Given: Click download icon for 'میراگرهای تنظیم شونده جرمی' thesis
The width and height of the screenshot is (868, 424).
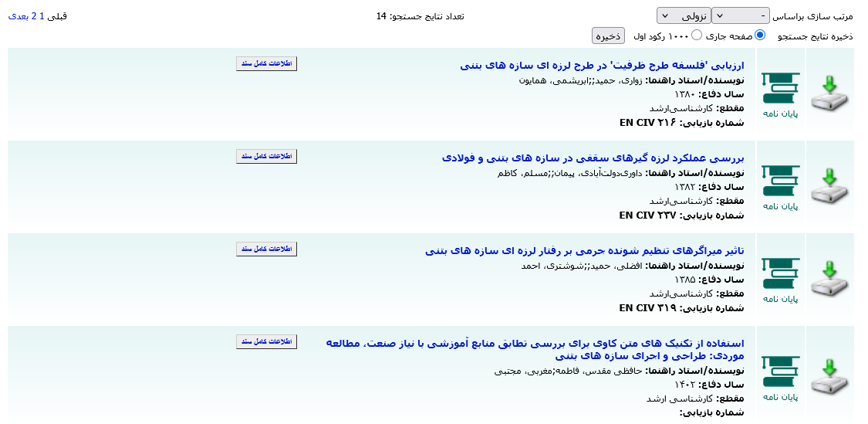Looking at the screenshot, I should 829,279.
